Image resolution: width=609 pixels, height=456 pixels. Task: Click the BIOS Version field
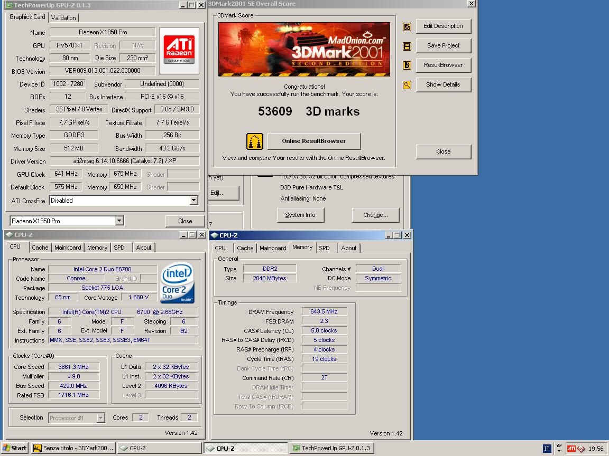point(103,71)
